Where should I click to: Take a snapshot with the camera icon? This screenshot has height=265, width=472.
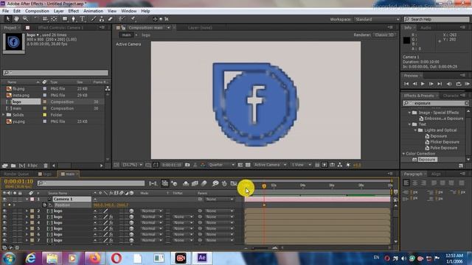187,165
